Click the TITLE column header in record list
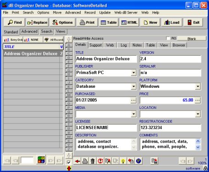This screenshot has height=172, width=209. pyautogui.click(x=31, y=47)
